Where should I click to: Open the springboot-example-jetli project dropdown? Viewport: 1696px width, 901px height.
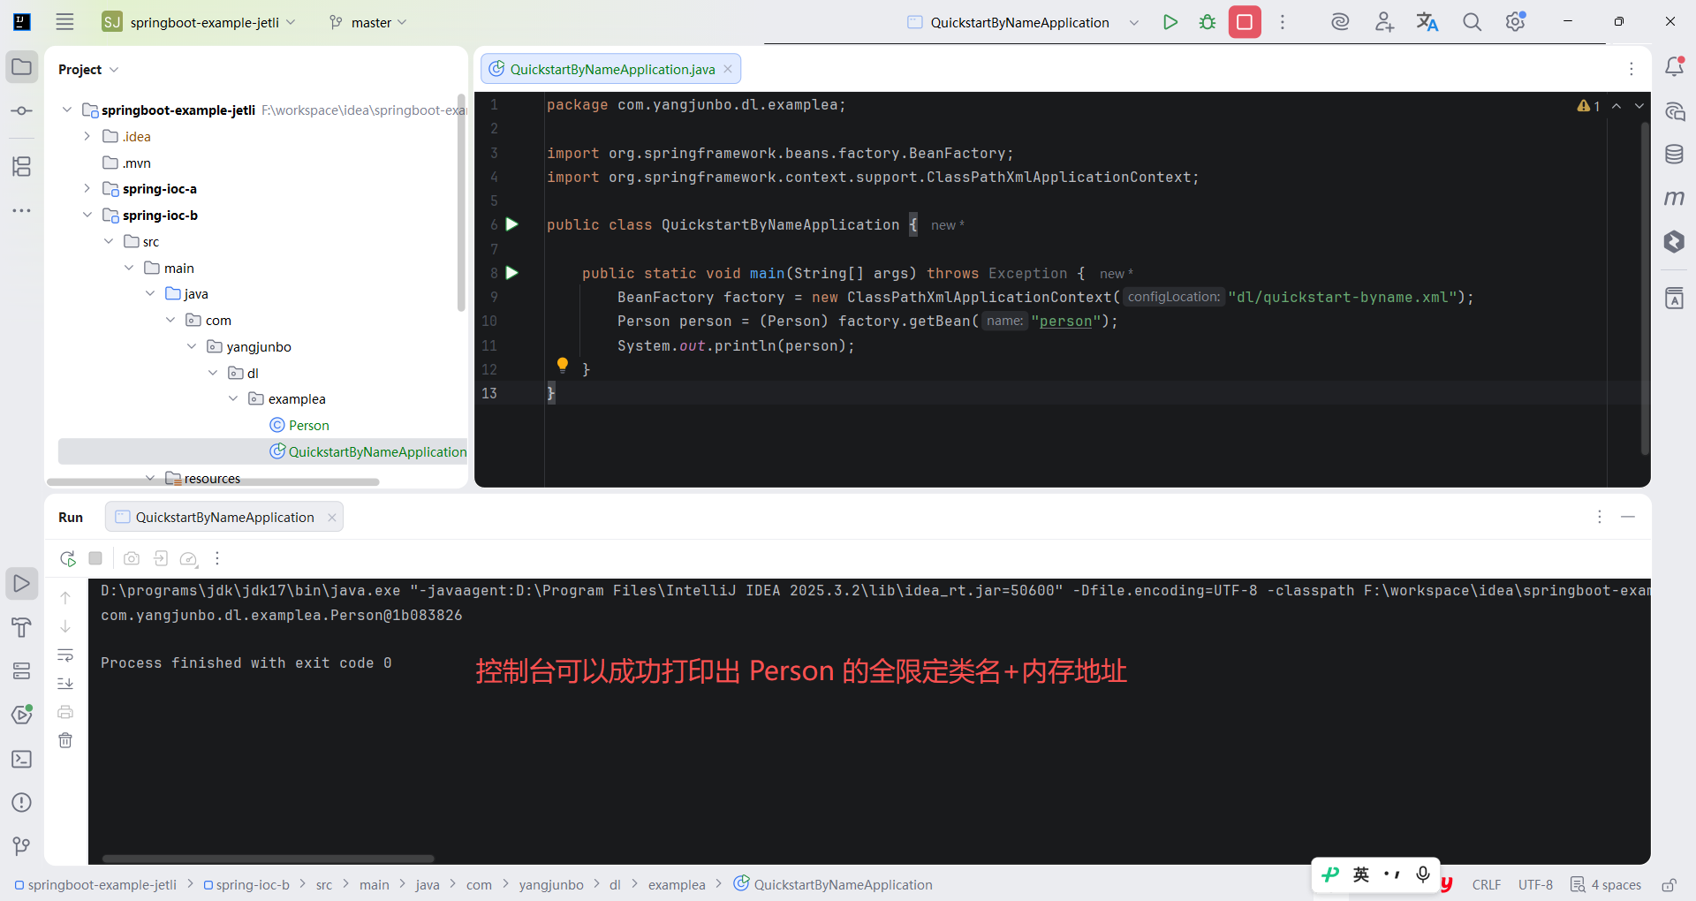point(199,22)
